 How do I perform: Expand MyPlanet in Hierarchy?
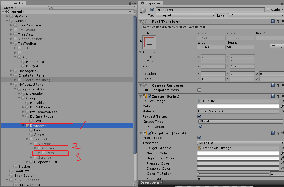point(7,16)
